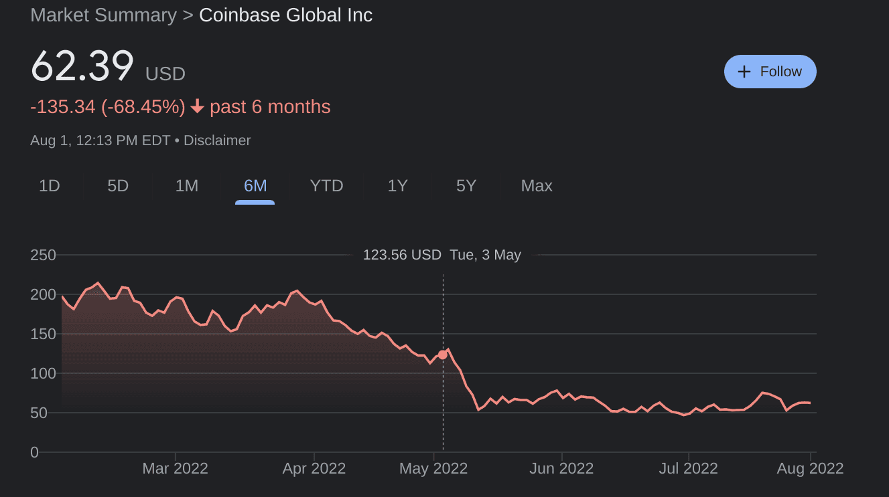889x497 pixels.
Task: Click the 123.56 USD tooltip label
Action: pyautogui.click(x=402, y=255)
